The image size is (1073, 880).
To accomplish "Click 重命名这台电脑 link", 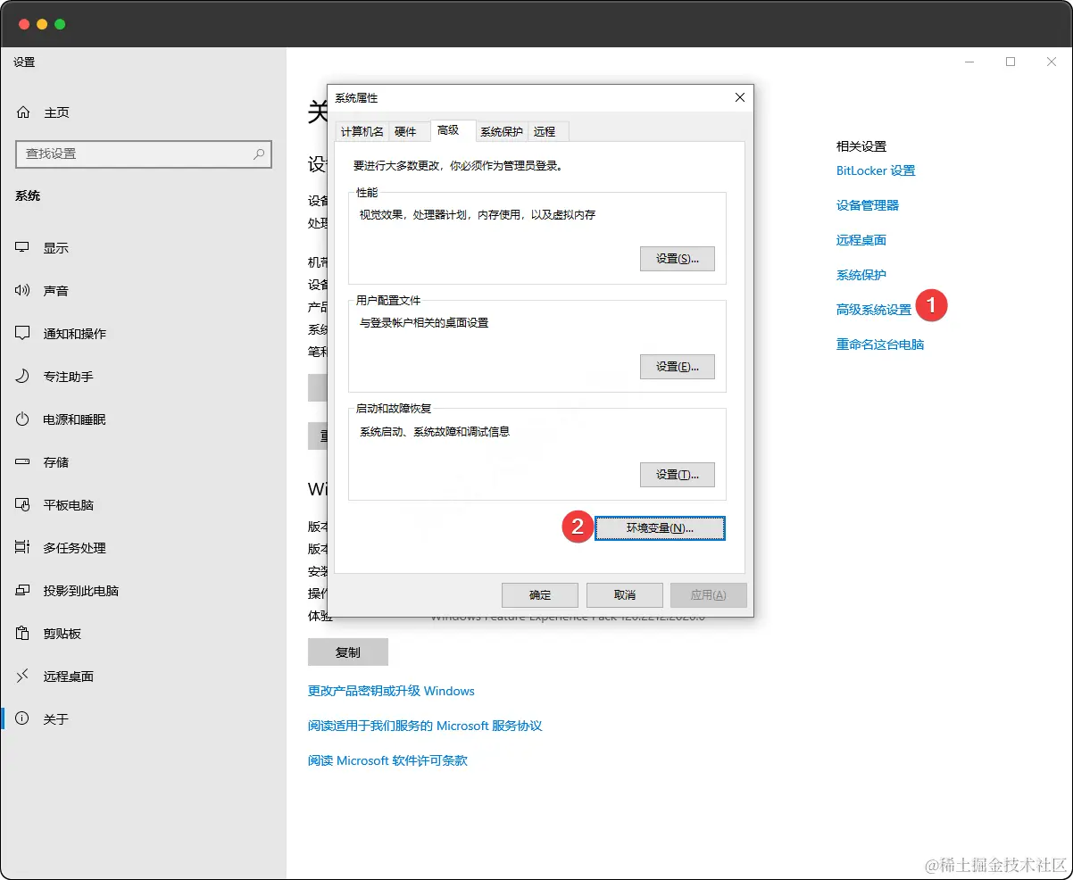I will 880,345.
